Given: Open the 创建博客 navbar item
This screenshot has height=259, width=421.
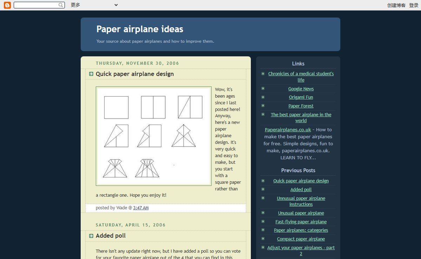Looking at the screenshot, I should coord(396,5).
